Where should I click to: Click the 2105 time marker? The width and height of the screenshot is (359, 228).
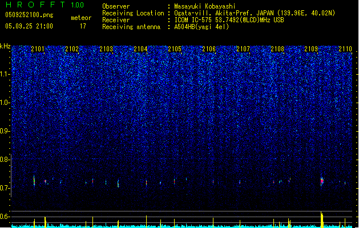pyautogui.click(x=175, y=49)
